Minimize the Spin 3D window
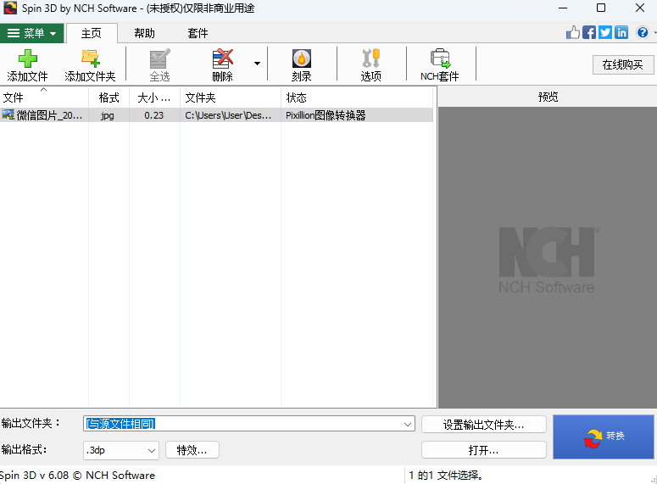 click(563, 8)
